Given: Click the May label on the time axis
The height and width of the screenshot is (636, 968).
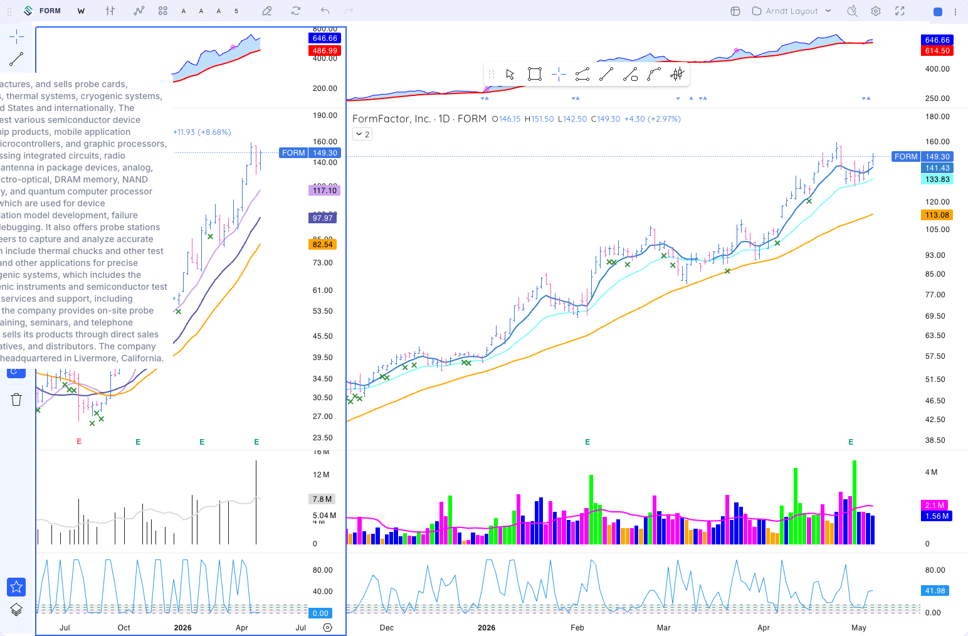Looking at the screenshot, I should 859,628.
